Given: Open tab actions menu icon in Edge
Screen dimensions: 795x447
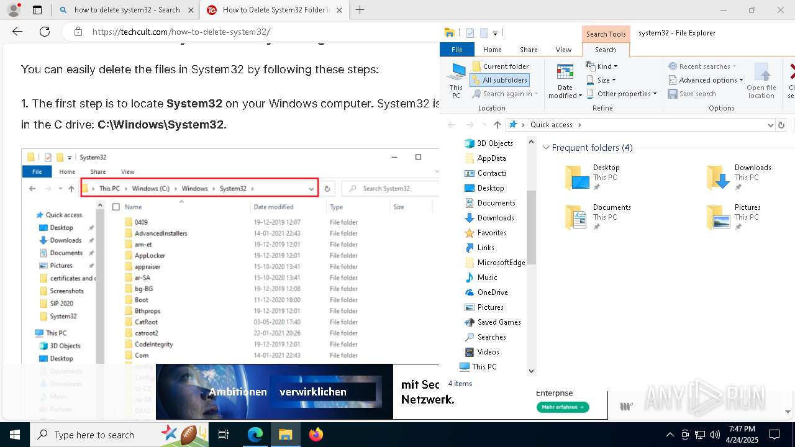Looking at the screenshot, I should [37, 10].
